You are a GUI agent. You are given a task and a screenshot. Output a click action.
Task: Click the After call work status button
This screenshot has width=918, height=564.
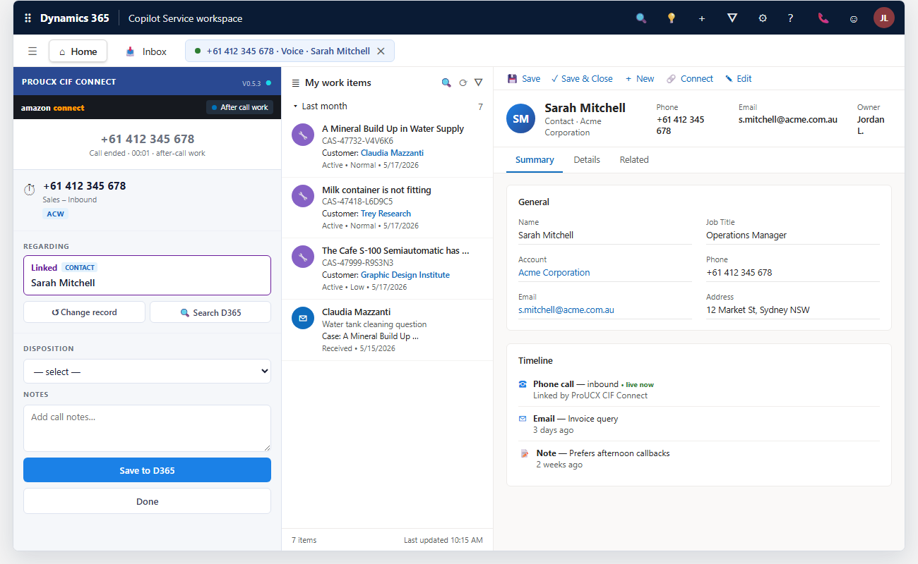[x=239, y=107]
